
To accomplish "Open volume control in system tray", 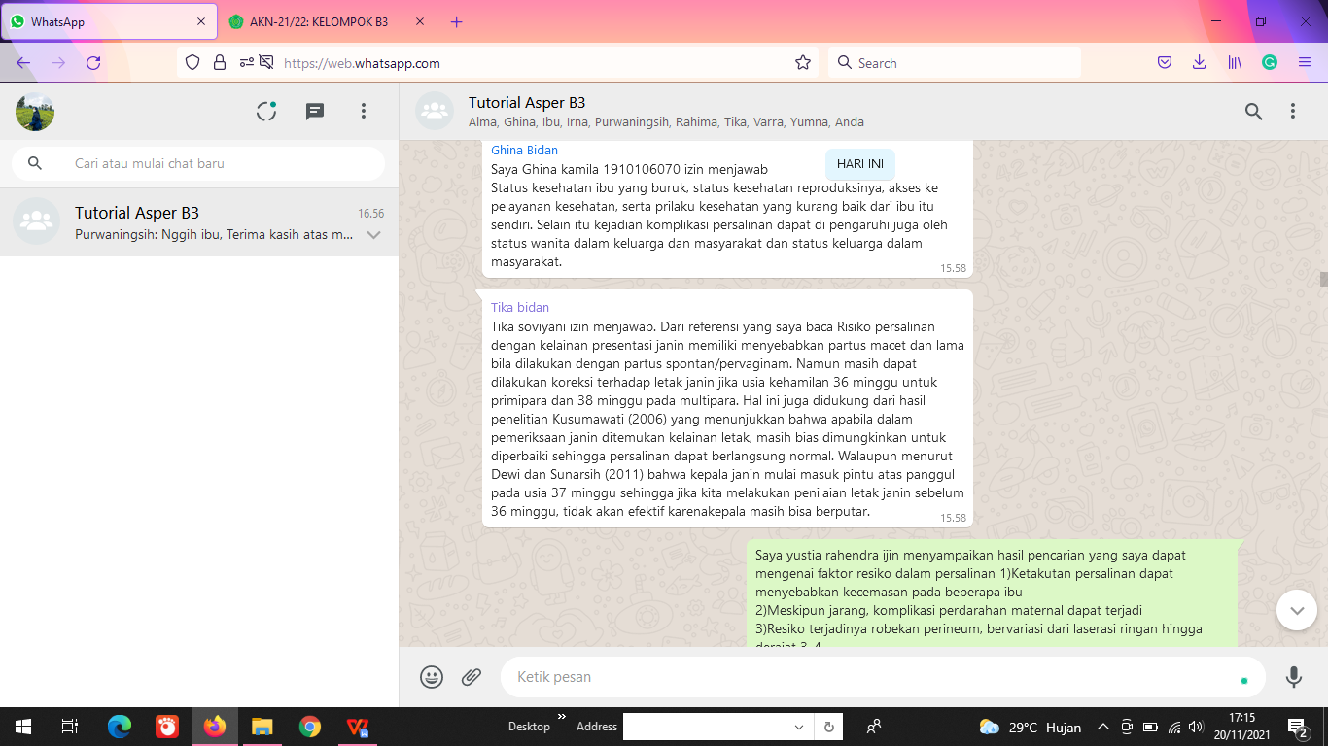I will [1196, 727].
